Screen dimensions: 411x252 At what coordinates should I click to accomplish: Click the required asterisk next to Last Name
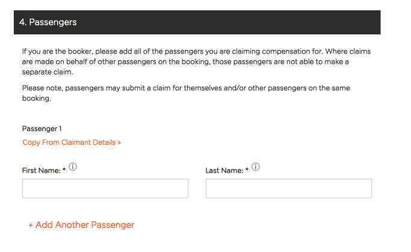(247, 170)
